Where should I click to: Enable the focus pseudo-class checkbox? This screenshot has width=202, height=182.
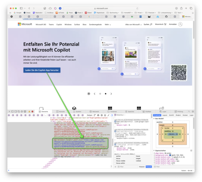115,158
